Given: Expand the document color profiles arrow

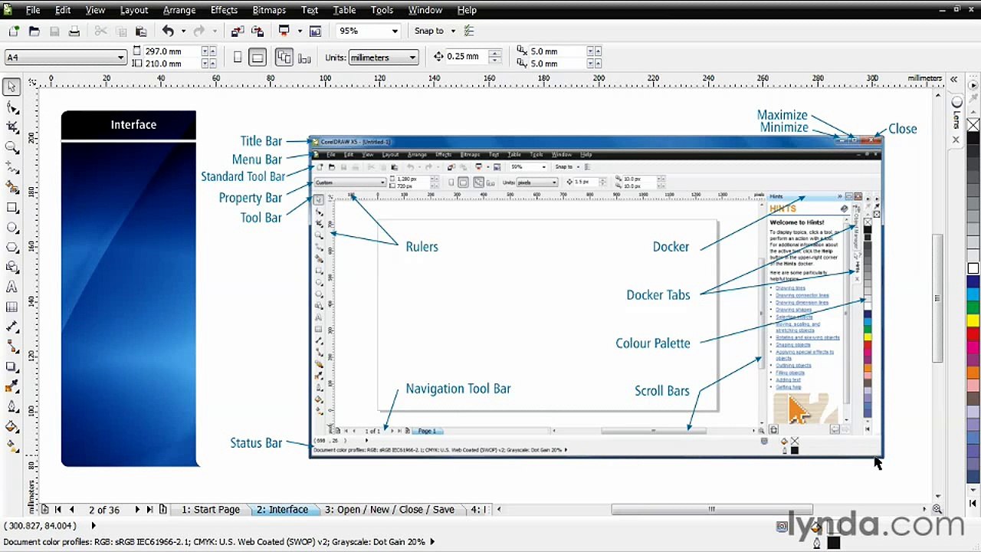Looking at the screenshot, I should click(432, 541).
